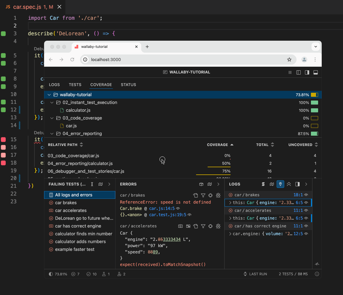
Task: Expand Failing Tests panel with the chevron
Action: [109, 184]
